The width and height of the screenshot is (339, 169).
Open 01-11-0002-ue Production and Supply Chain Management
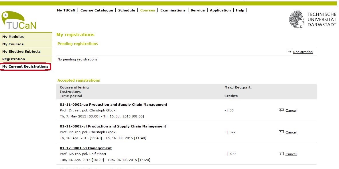coord(113,105)
